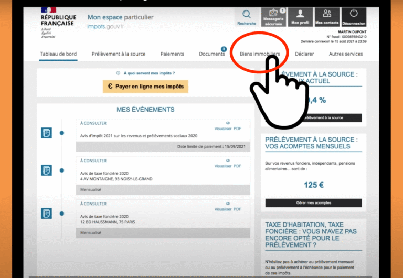The height and width of the screenshot is (278, 403).
Task: Click document icon beside 4 AV MONTAIGNE notice
Action: click(x=47, y=170)
